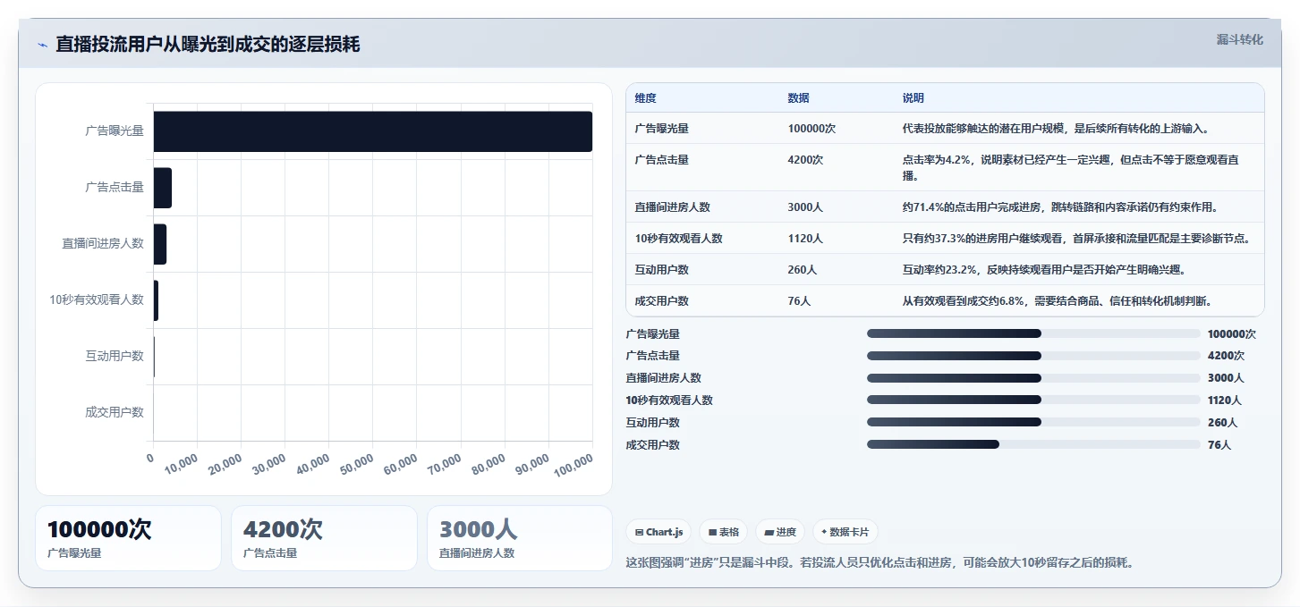Click the 4200次 table cell
The height and width of the screenshot is (607, 1300).
pos(805,160)
